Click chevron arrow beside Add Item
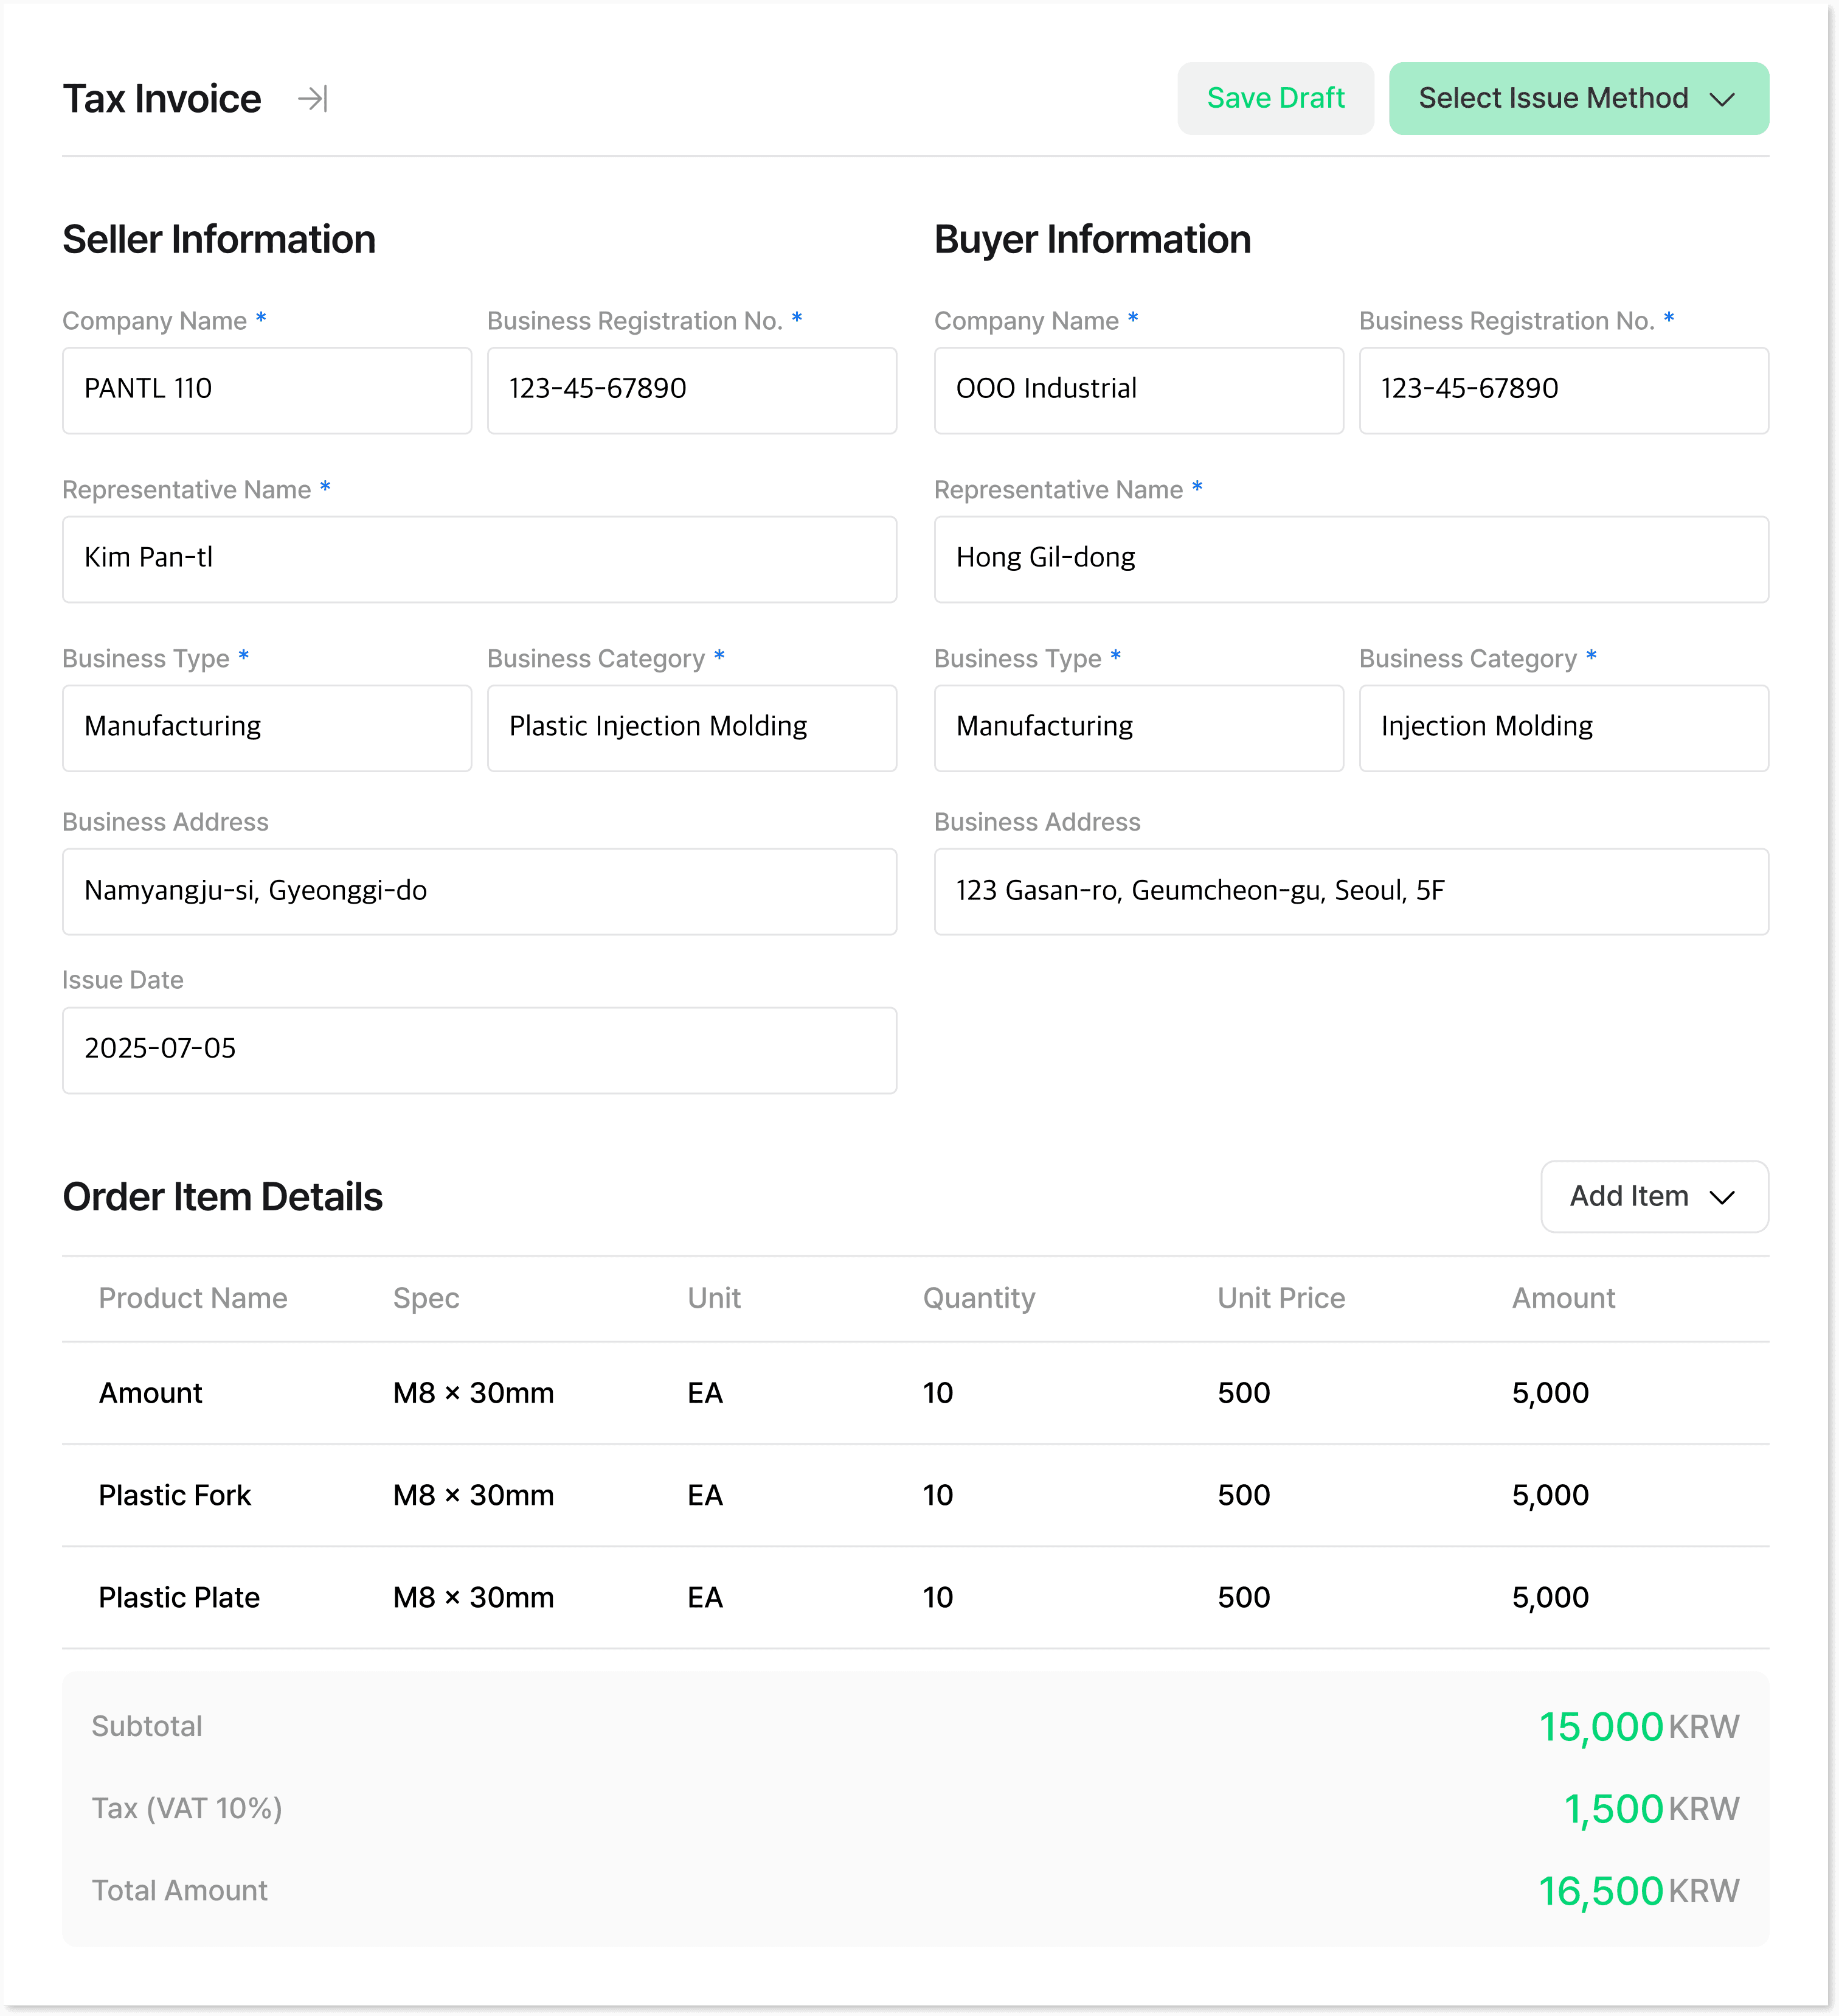This screenshot has width=1839, height=2016. [1721, 1197]
